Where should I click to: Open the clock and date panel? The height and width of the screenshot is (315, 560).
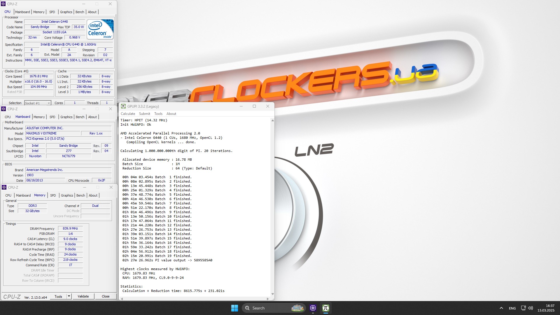pos(546,308)
